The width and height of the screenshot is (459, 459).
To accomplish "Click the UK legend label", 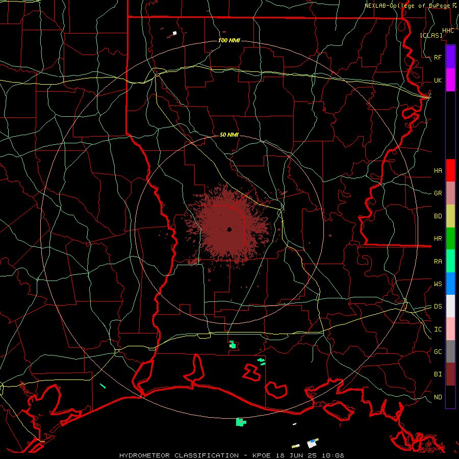I will [438, 80].
